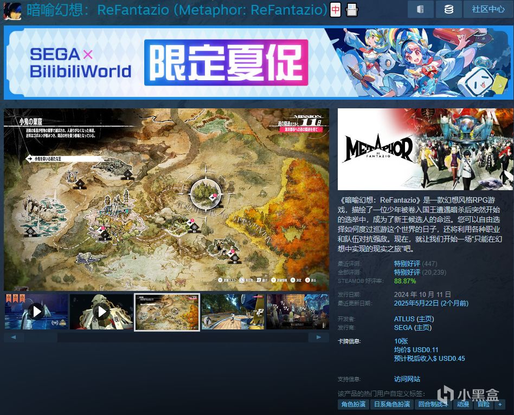Screen dimensions: 514x415
Task: Play the first trailer video thumbnail
Action: 36,312
